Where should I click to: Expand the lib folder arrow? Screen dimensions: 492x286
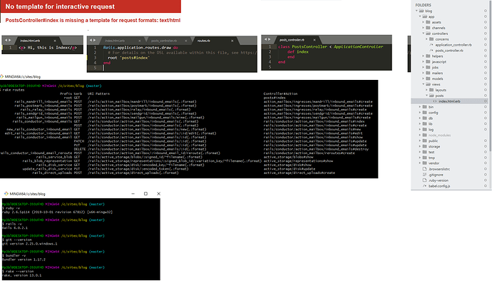pyautogui.click(x=420, y=123)
